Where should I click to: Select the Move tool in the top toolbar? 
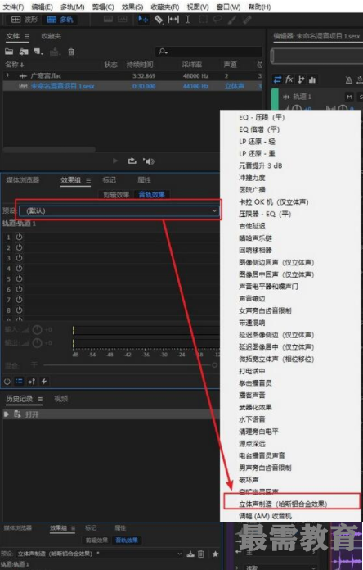(x=143, y=20)
